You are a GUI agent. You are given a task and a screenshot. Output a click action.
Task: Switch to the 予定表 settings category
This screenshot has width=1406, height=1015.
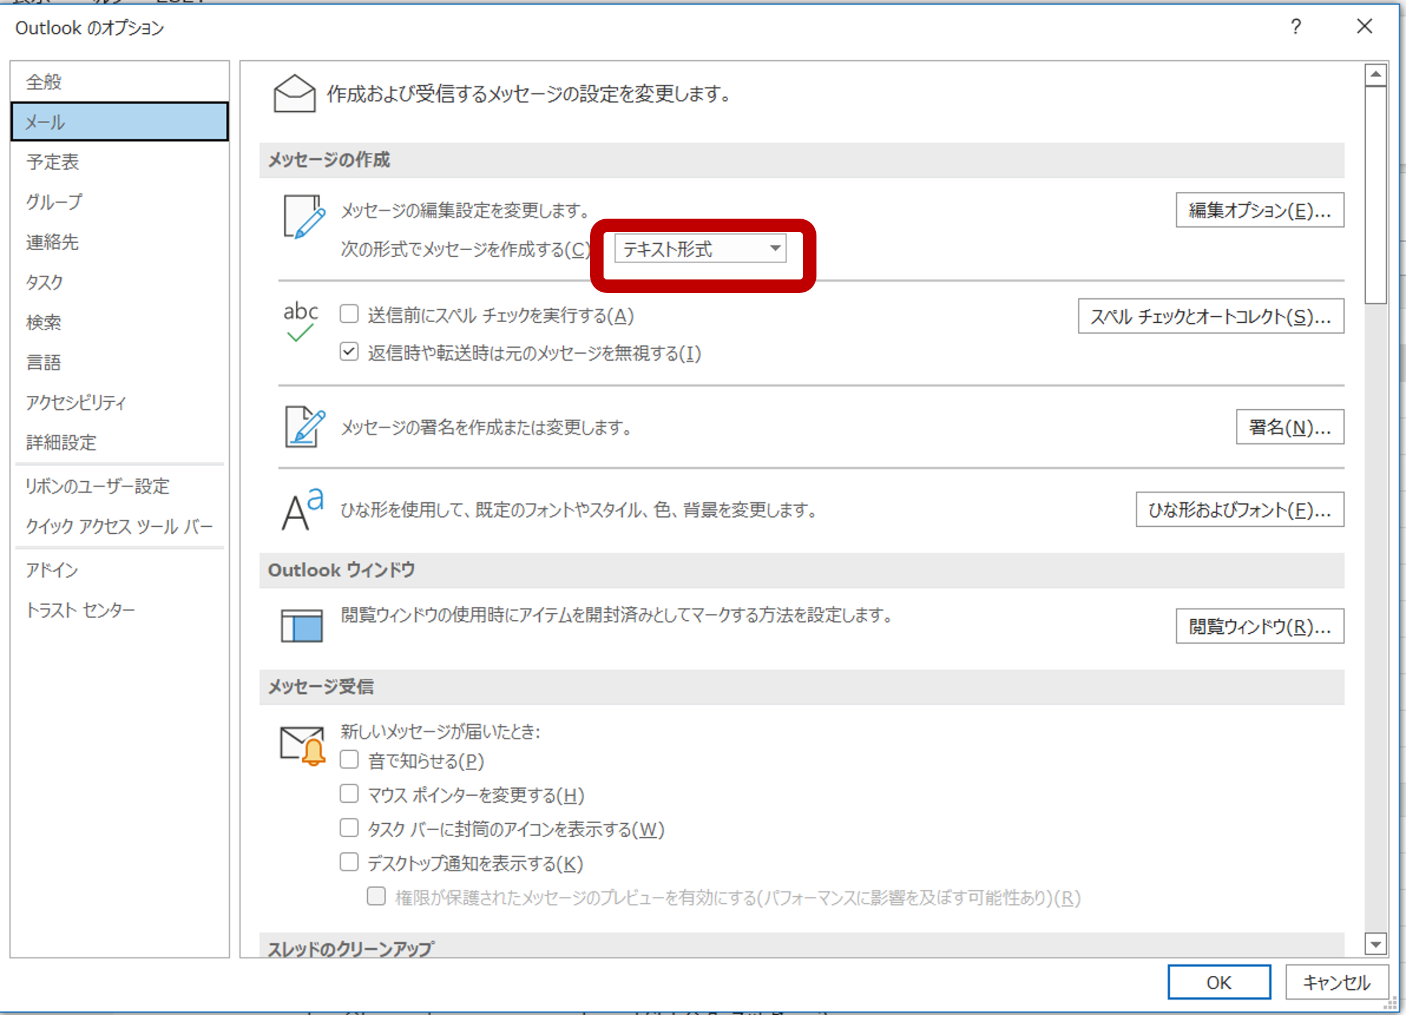coord(53,163)
